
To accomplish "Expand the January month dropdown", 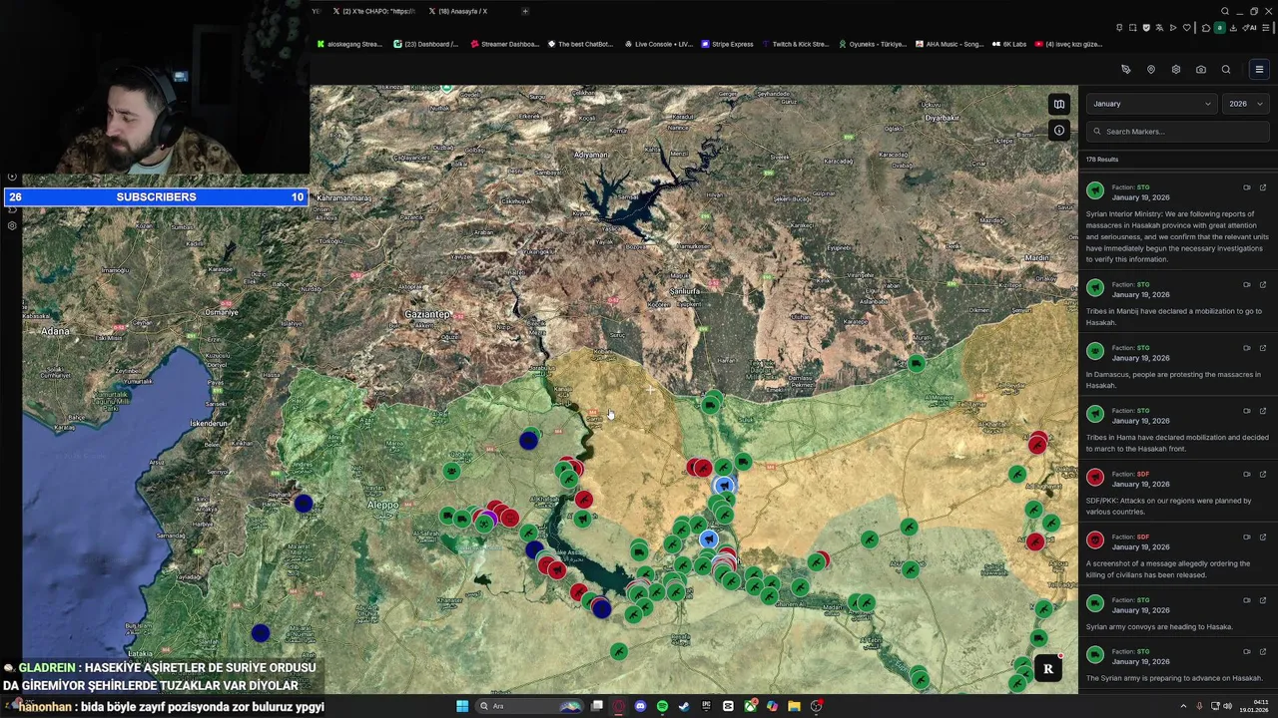I will coord(1151,104).
